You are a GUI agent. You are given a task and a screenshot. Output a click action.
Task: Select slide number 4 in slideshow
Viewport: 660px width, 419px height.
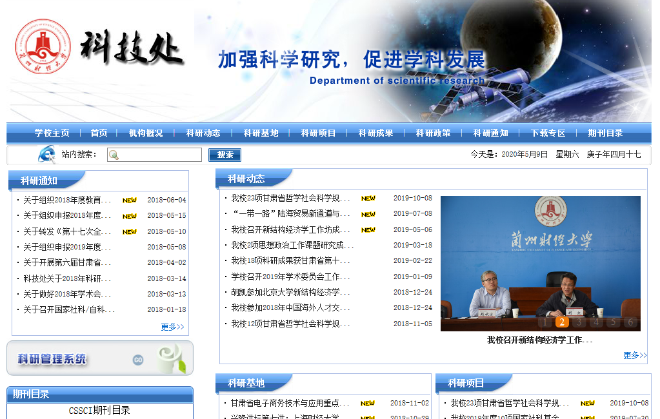(596, 322)
